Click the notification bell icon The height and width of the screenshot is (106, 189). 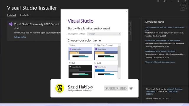tap(131, 88)
